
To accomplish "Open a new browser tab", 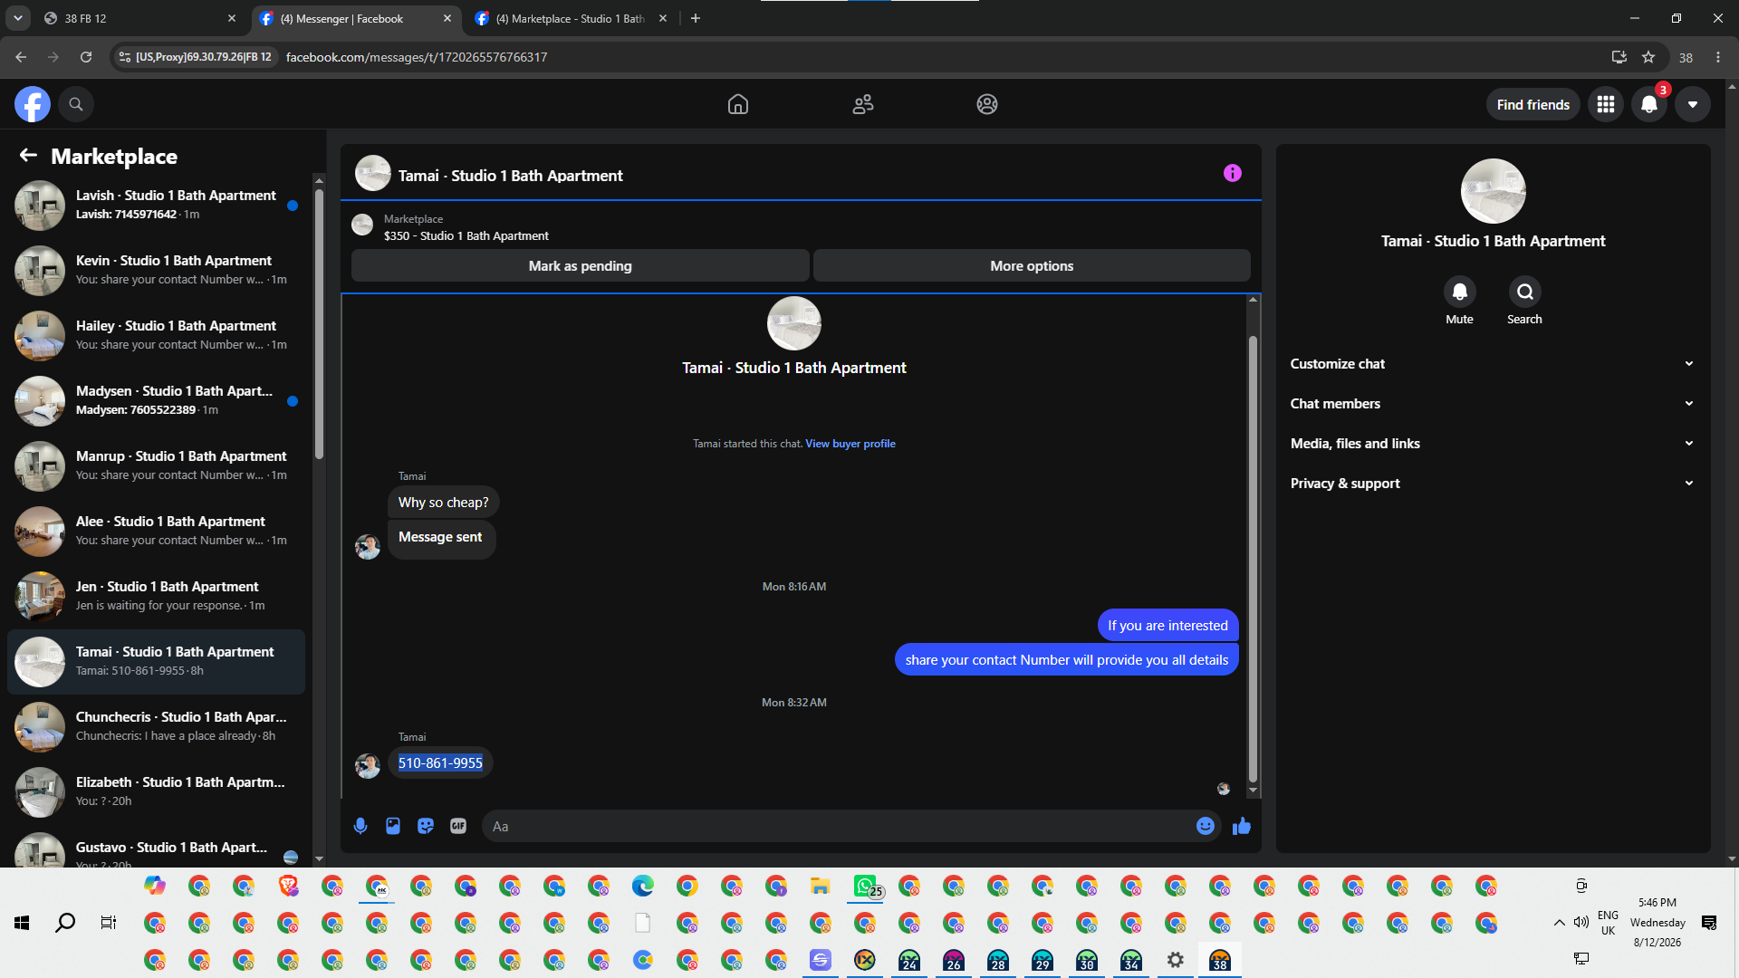I will (x=696, y=18).
